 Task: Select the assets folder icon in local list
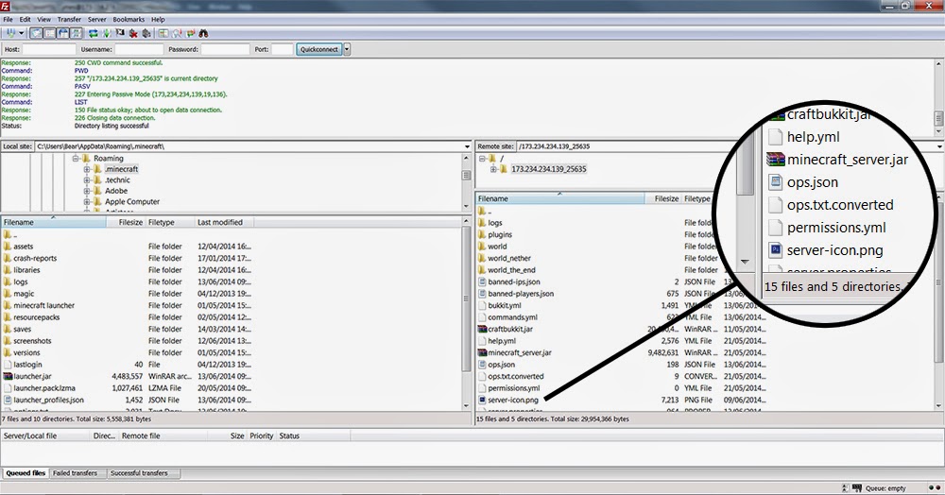8,247
